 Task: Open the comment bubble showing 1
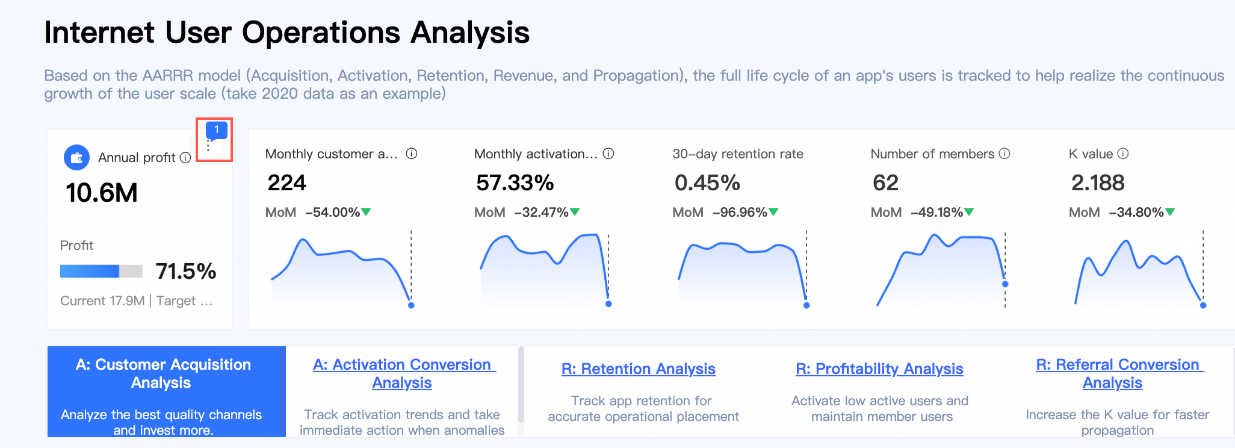point(216,129)
